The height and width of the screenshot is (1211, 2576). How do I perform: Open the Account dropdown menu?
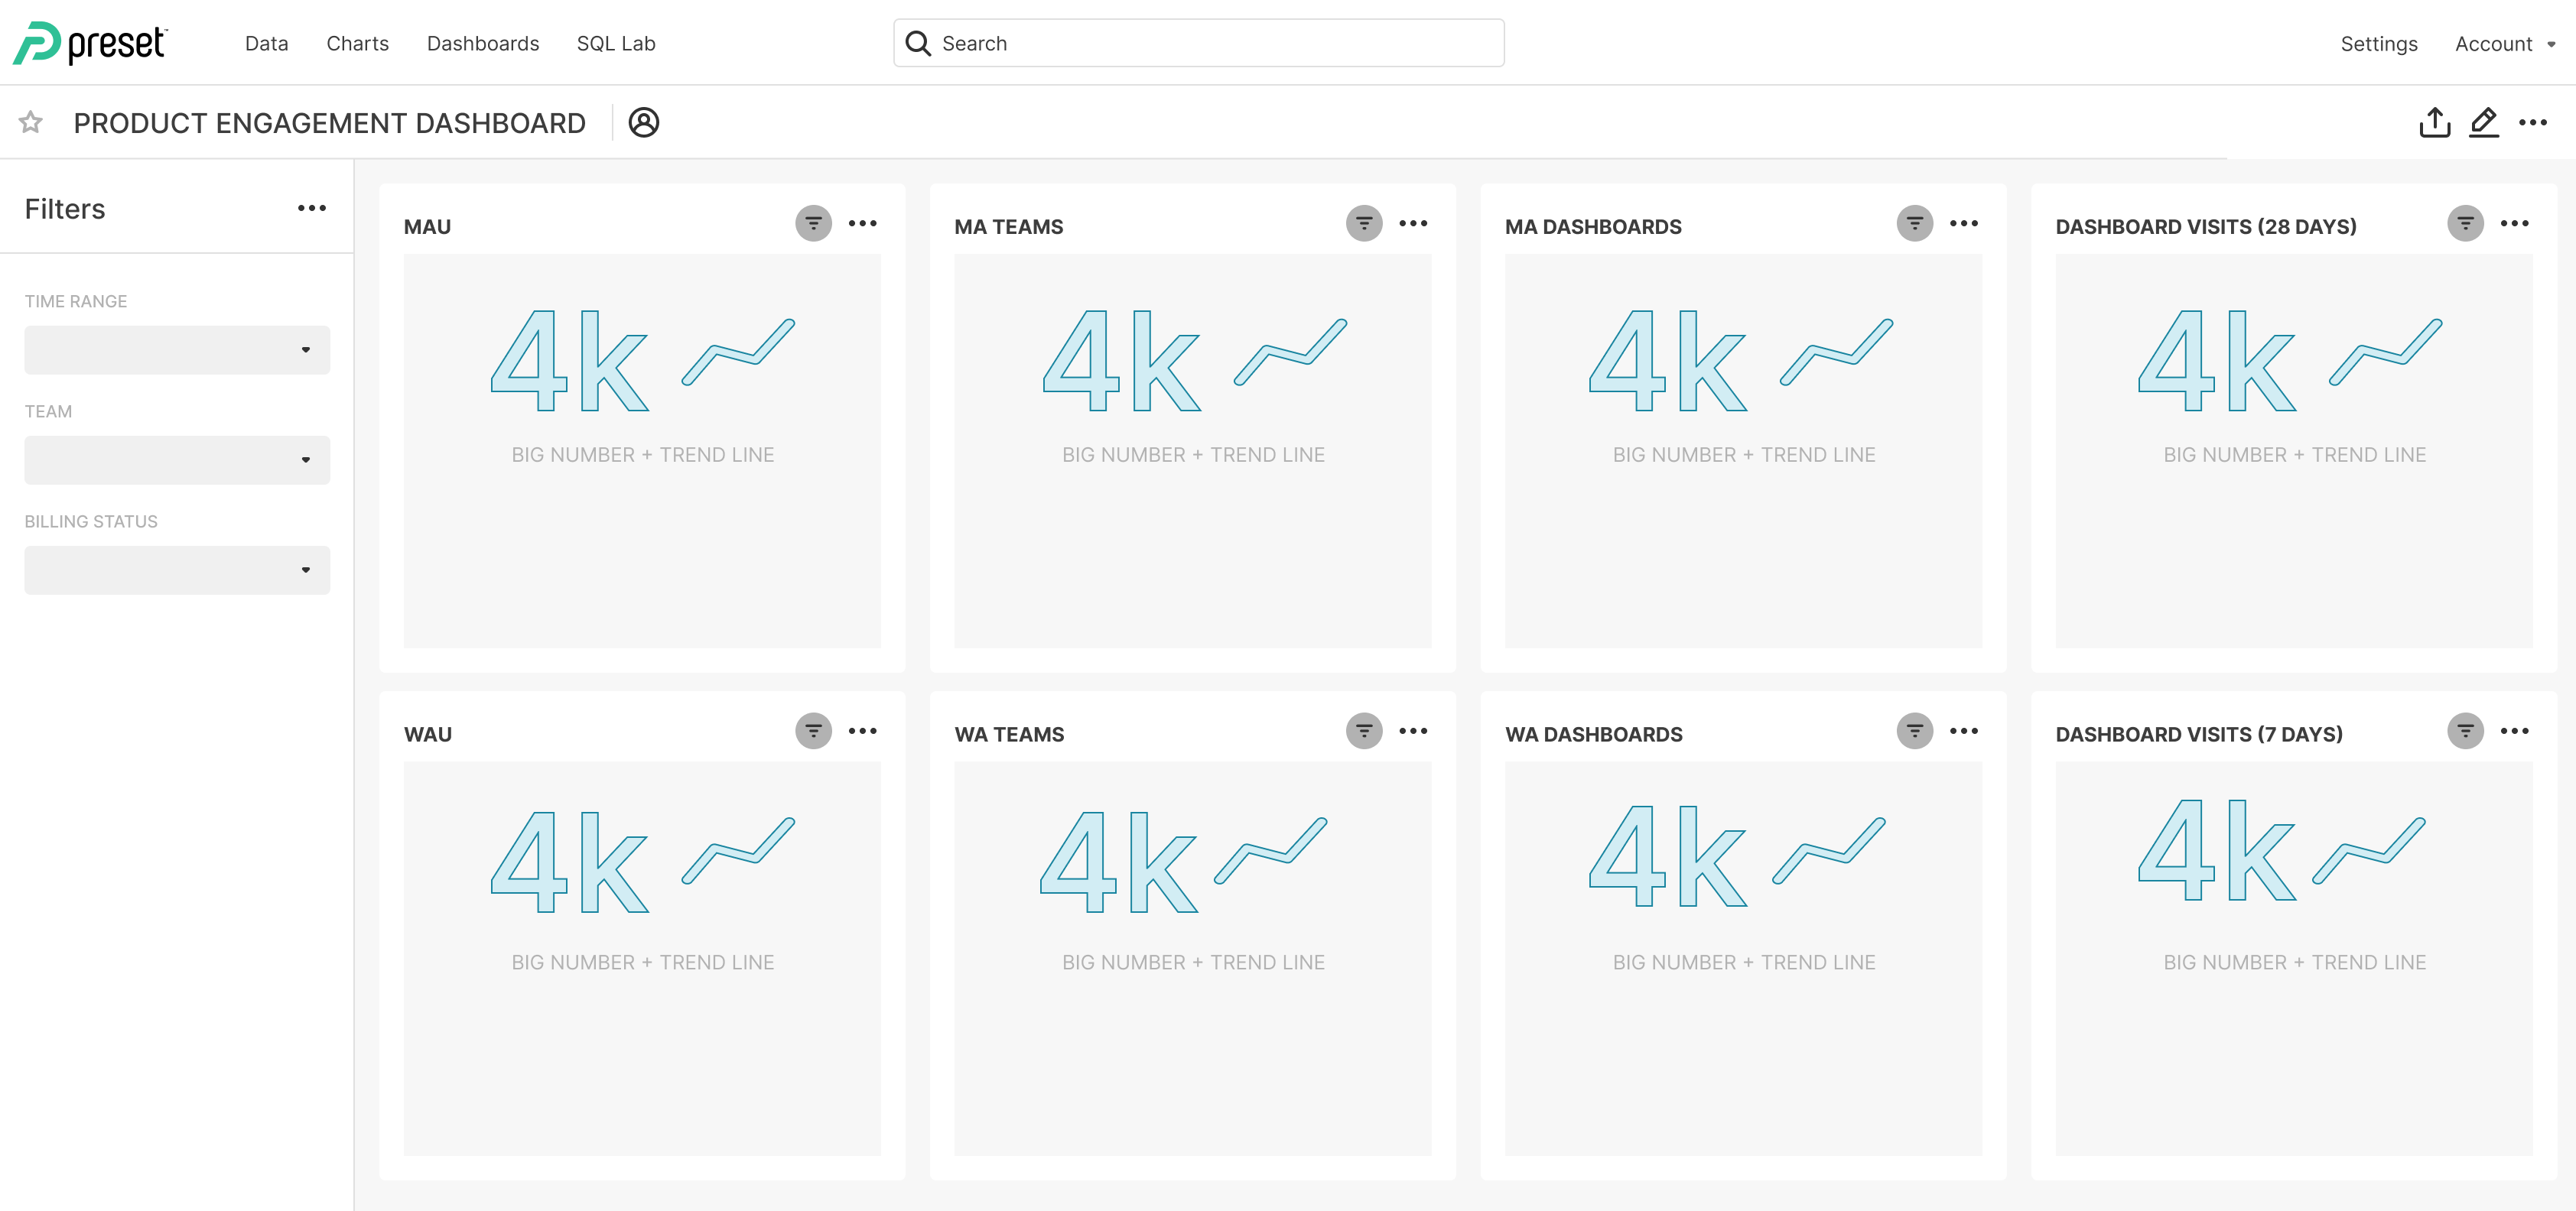point(2505,43)
